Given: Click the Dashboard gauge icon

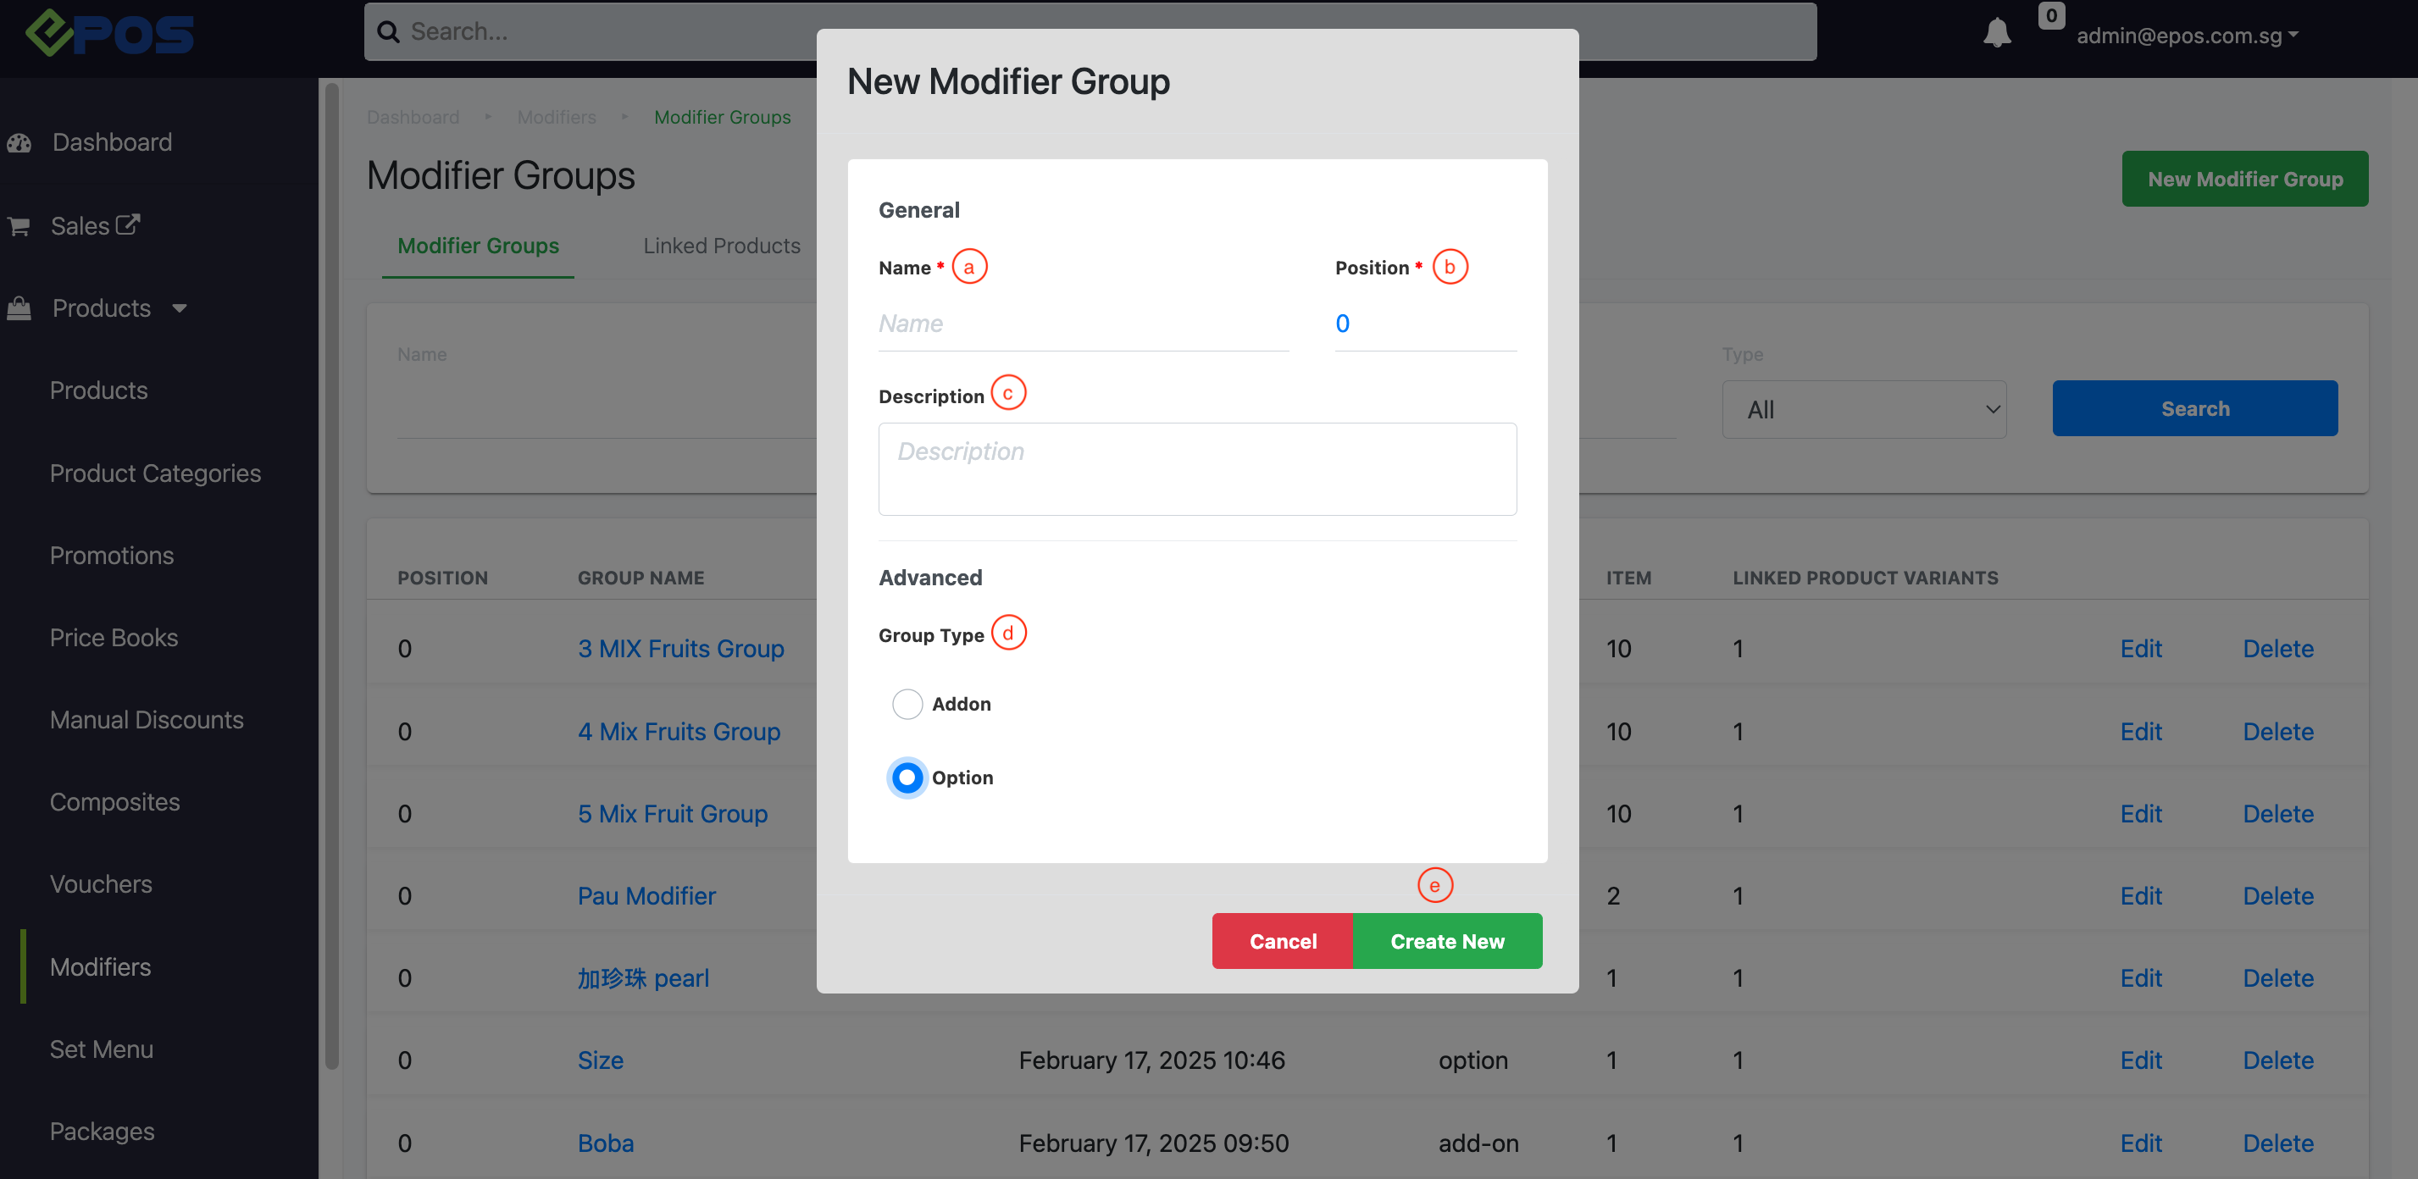Looking at the screenshot, I should click(19, 142).
